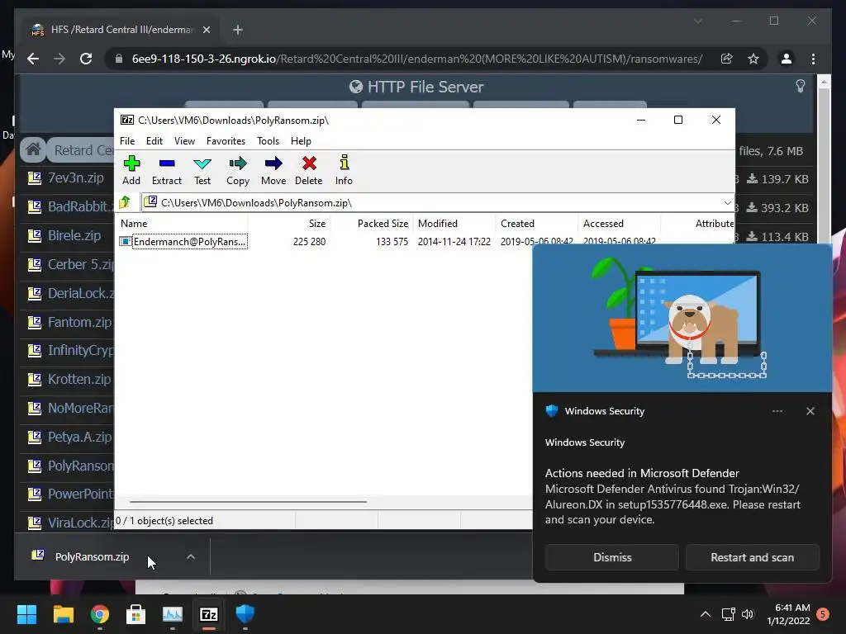Click the Windows Security shield icon in notification

pyautogui.click(x=551, y=411)
